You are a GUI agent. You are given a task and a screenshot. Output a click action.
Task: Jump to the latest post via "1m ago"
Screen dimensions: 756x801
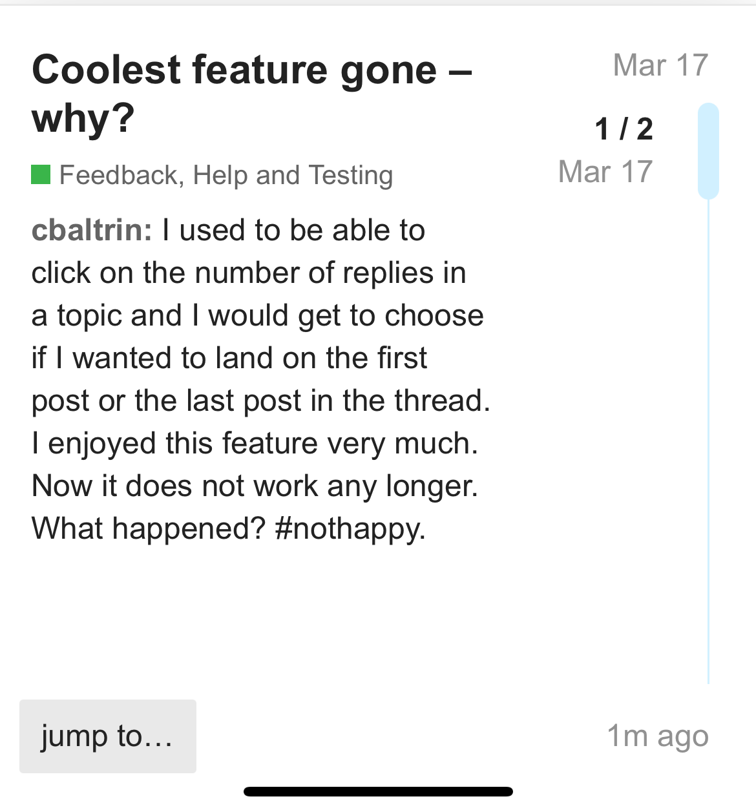click(x=657, y=736)
